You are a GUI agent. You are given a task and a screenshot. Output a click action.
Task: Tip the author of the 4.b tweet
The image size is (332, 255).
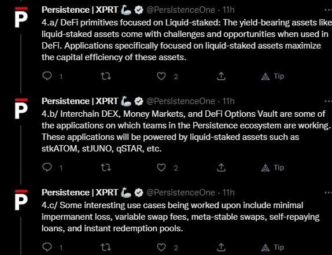(272, 168)
